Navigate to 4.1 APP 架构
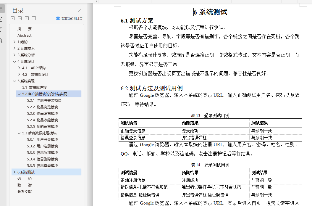 tap(34, 68)
